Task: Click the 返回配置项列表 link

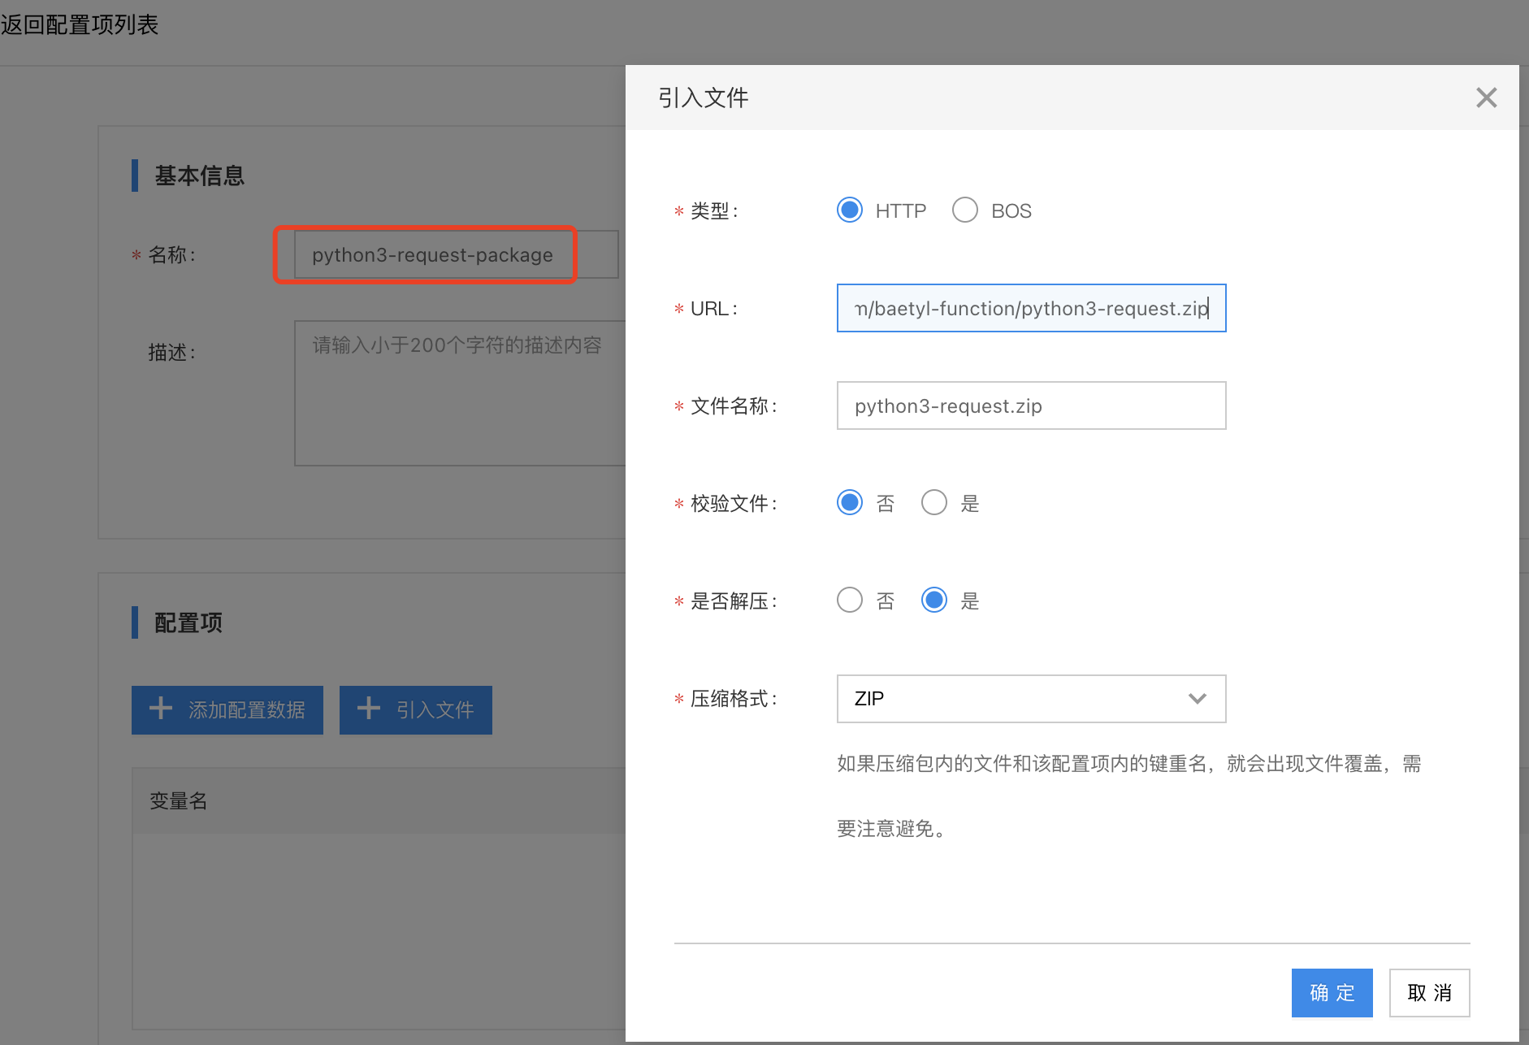Action: (80, 24)
